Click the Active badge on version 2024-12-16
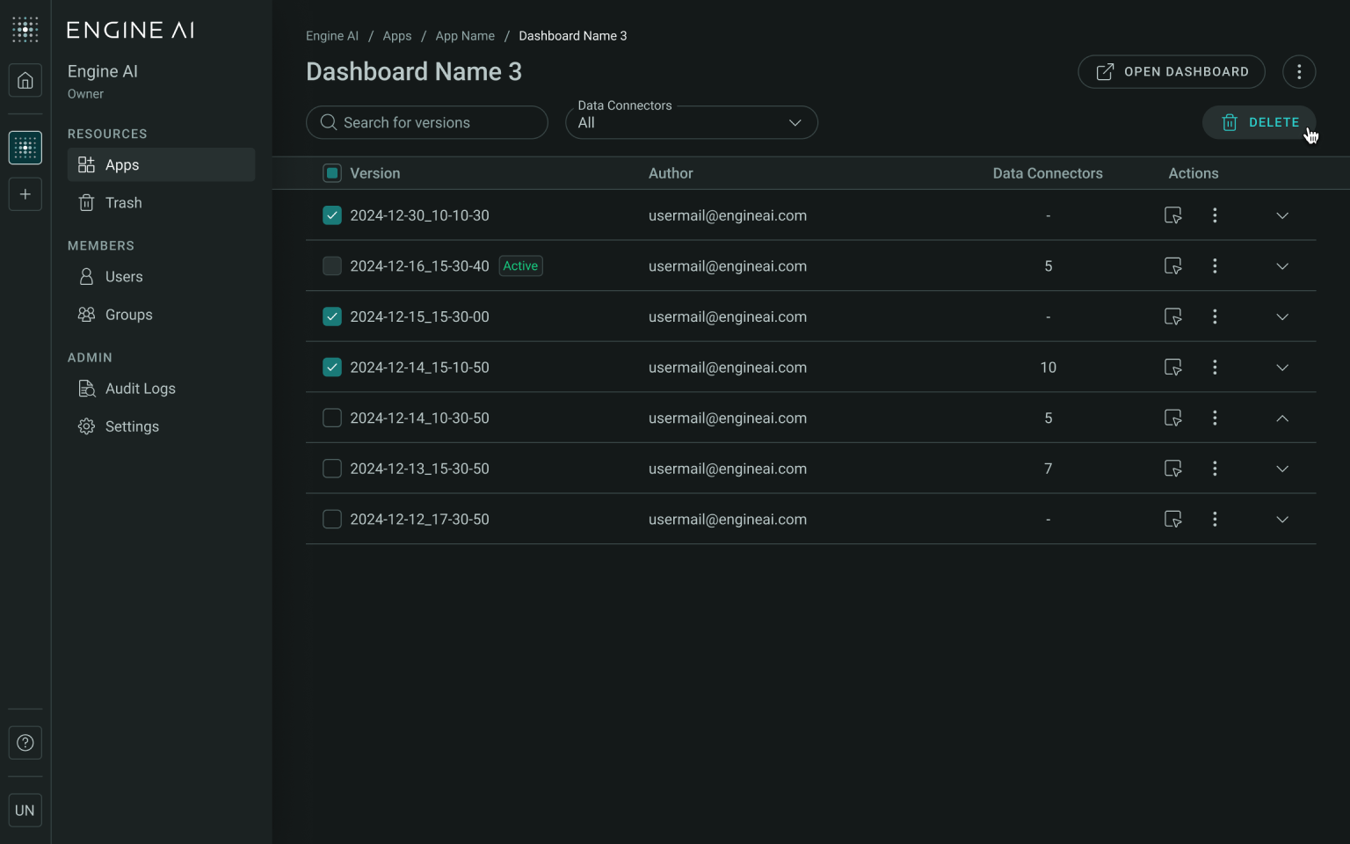Viewport: 1350px width, 844px height. coord(520,266)
